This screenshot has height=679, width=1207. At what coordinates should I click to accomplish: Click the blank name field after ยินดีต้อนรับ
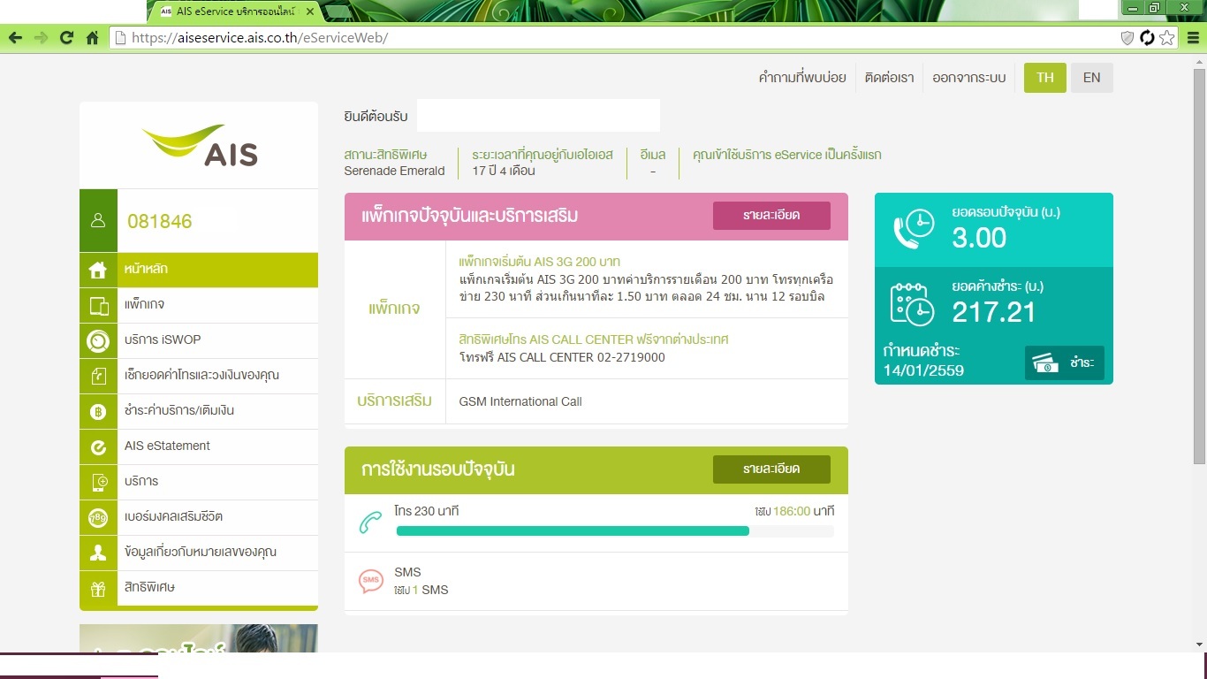(x=538, y=116)
